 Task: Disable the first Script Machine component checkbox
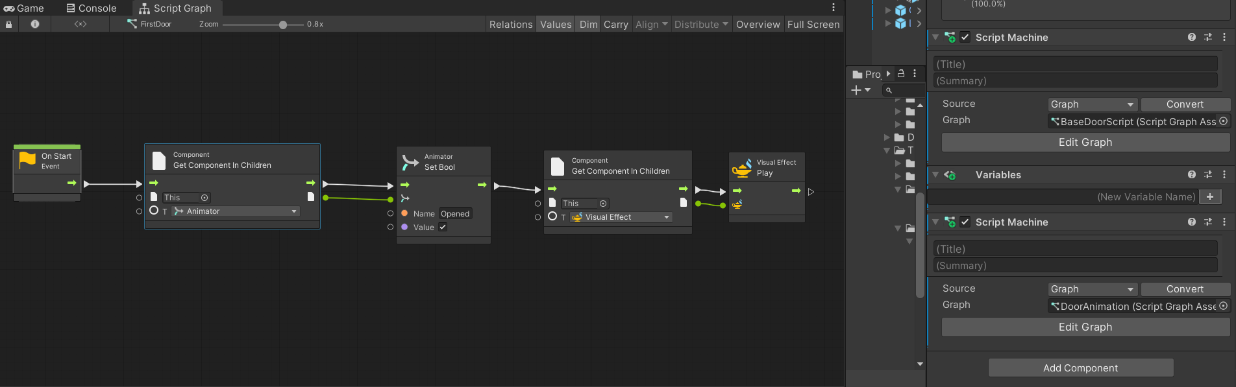[965, 38]
